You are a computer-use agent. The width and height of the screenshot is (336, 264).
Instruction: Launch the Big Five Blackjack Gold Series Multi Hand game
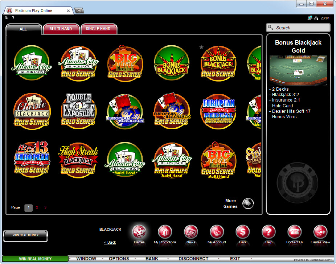point(218,160)
